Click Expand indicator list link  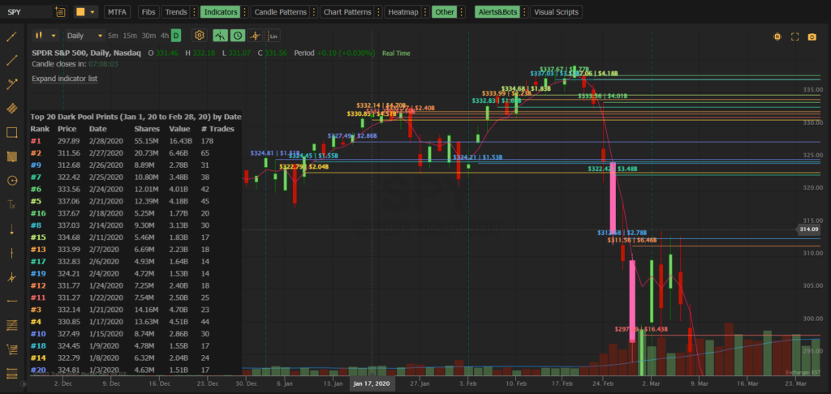pyautogui.click(x=65, y=79)
